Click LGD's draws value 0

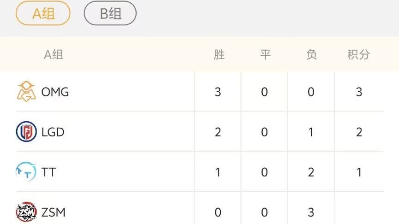tap(264, 132)
